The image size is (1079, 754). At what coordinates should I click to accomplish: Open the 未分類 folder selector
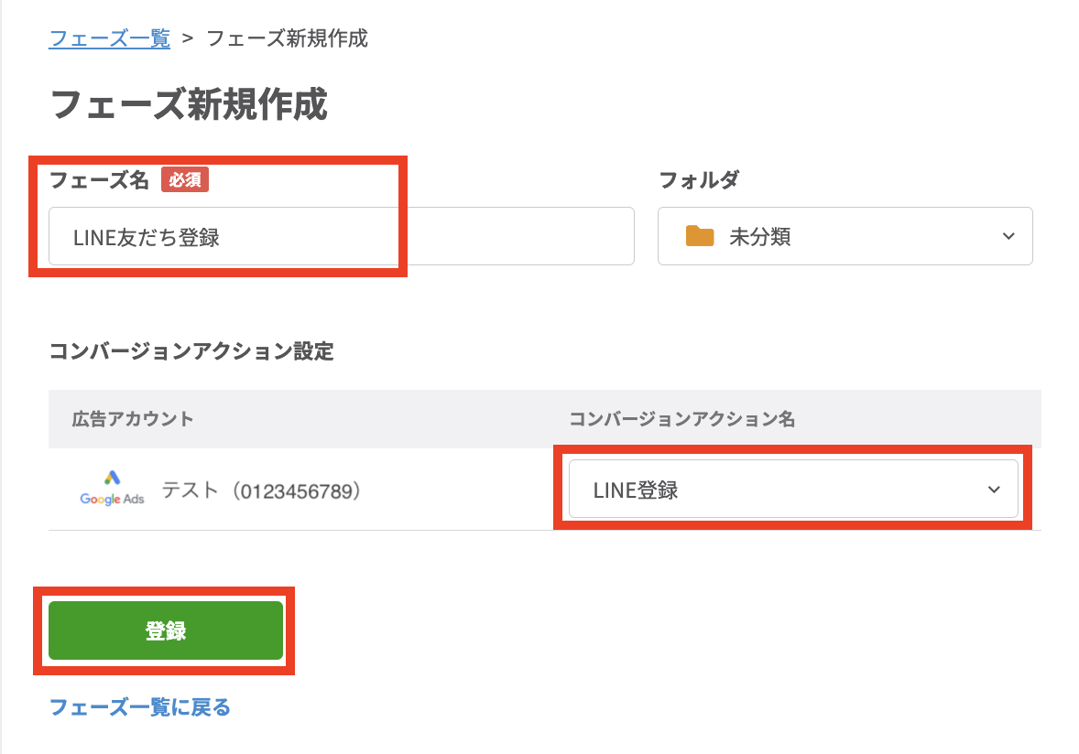[843, 236]
